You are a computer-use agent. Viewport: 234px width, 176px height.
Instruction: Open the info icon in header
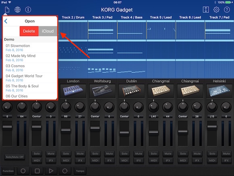pos(28,10)
